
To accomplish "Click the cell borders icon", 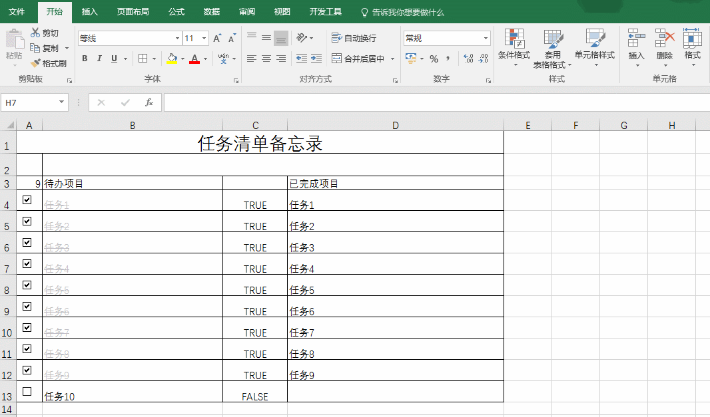I will [143, 59].
